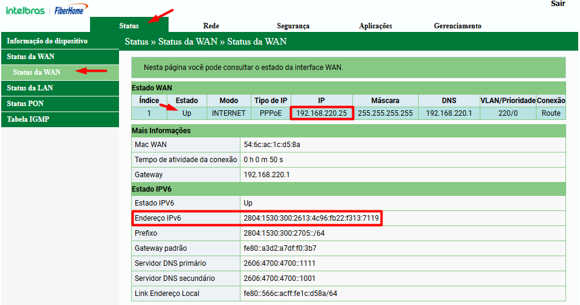Open Status da LAN in sidebar
The image size is (580, 305).
(x=60, y=88)
